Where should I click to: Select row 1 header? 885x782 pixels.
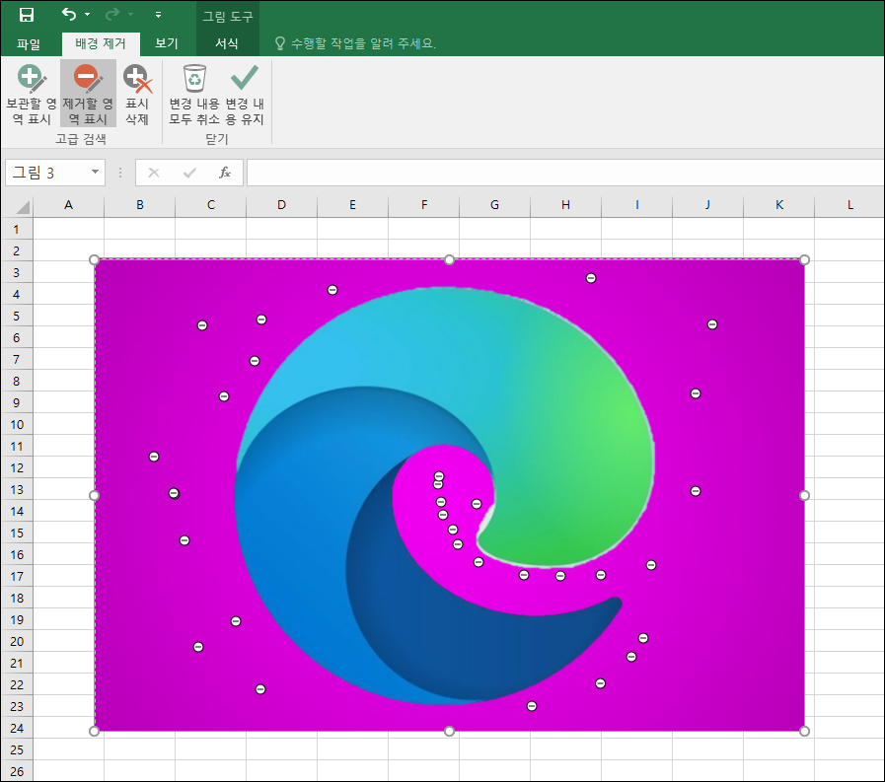point(17,230)
